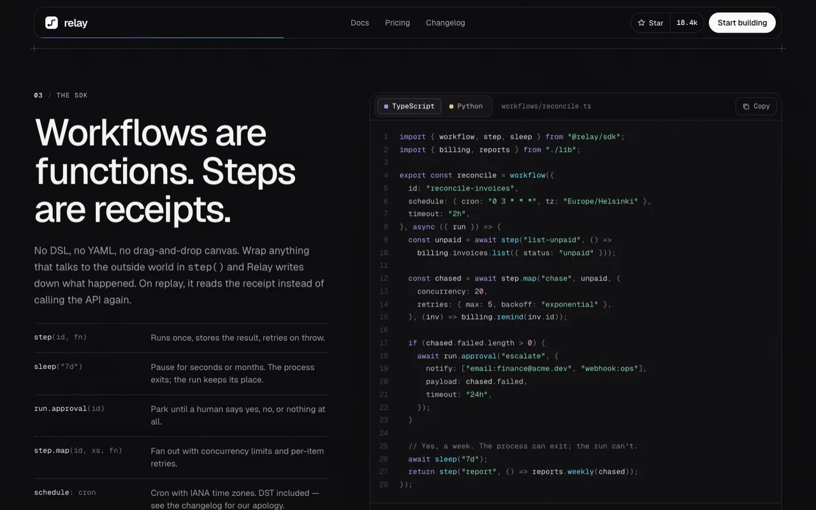Click the code comment on line 25
816x510 pixels.
click(x=523, y=446)
